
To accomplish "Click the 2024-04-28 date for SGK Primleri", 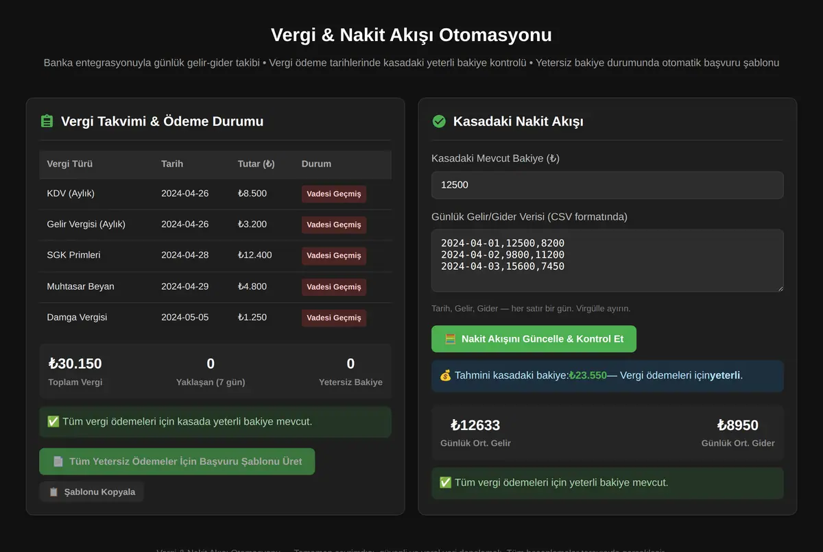I will click(x=184, y=255).
